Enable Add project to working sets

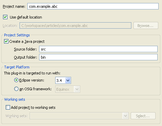point(8,107)
